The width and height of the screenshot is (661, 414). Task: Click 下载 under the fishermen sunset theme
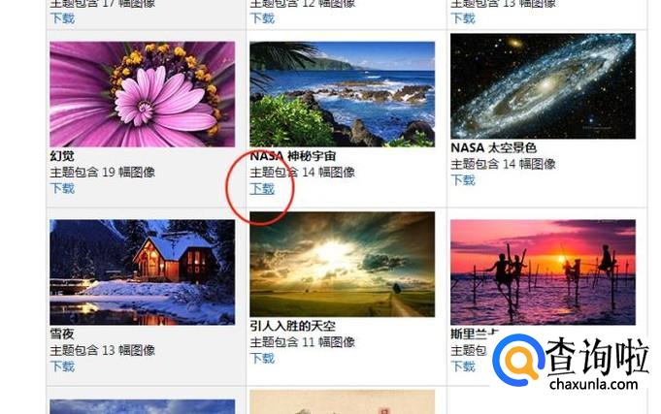463,366
